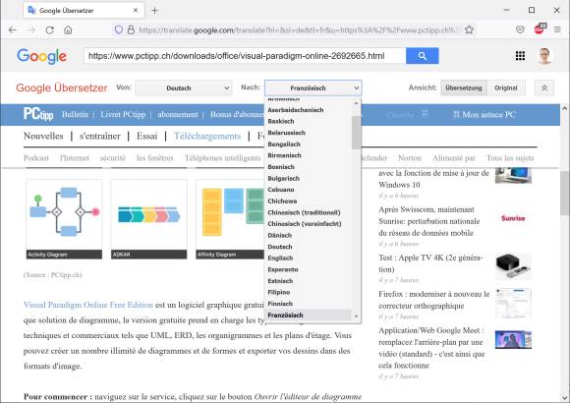
Task: Click the red adblock extension icon
Action: 540,29
